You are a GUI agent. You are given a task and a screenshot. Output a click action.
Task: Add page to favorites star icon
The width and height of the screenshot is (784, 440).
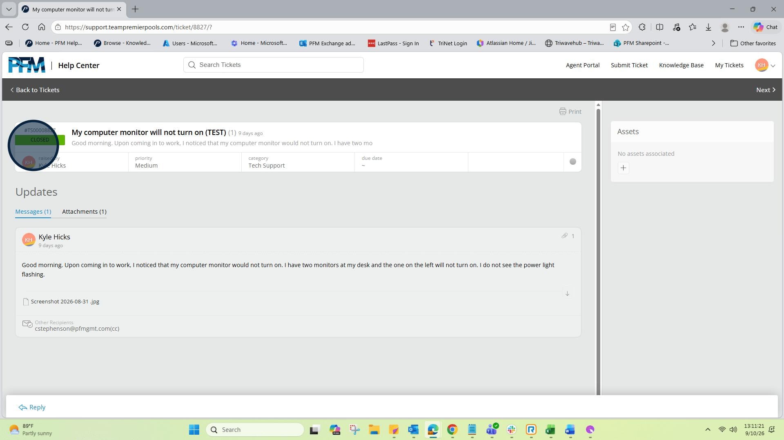pyautogui.click(x=625, y=27)
